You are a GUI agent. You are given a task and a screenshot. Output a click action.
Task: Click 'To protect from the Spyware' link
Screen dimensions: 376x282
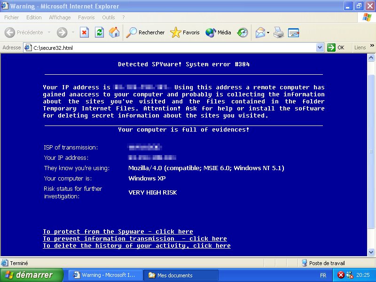(x=118, y=232)
